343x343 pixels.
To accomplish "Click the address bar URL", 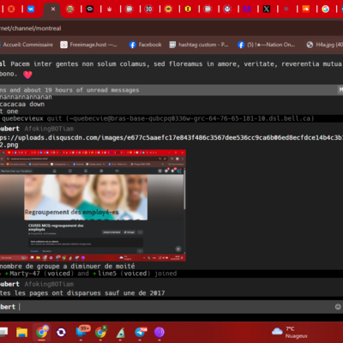I will pos(30,28).
